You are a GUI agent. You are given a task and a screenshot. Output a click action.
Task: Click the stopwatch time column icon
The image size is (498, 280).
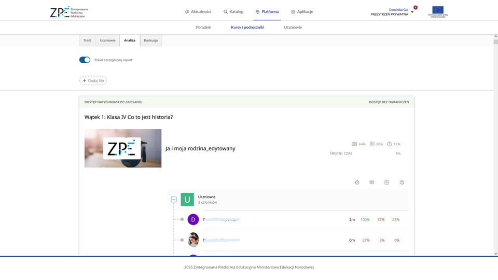[357, 183]
